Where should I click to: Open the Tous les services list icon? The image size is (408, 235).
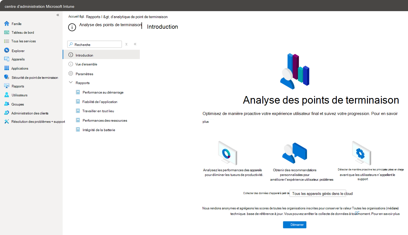tap(7, 41)
